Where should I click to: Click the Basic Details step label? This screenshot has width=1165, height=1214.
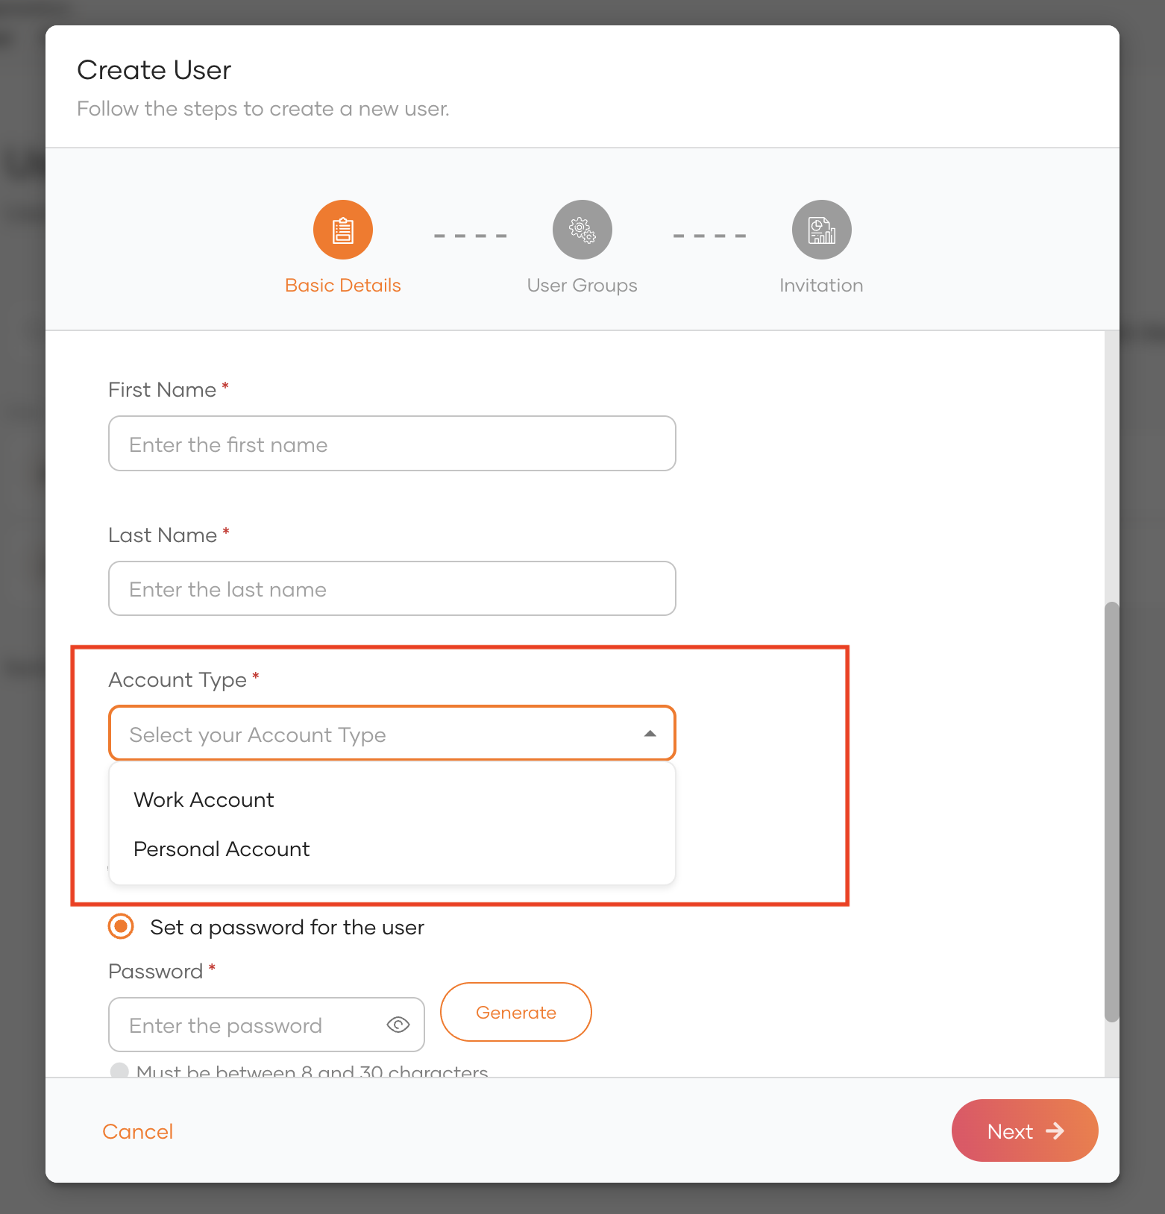(x=343, y=286)
